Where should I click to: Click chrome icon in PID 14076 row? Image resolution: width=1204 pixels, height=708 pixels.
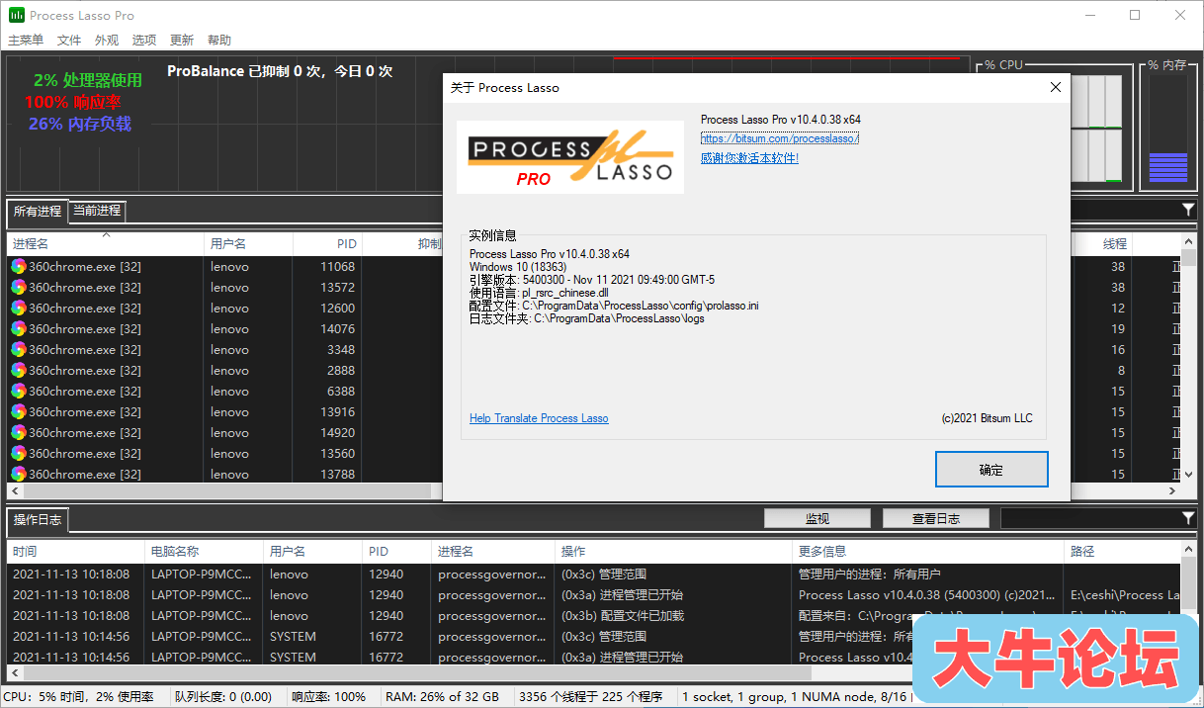click(19, 329)
